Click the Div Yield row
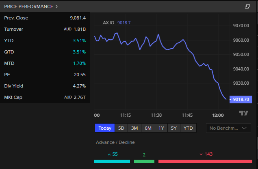The image size is (258, 169). 45,86
